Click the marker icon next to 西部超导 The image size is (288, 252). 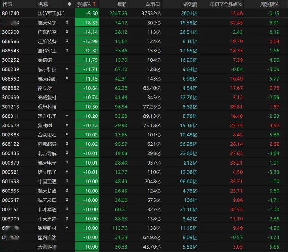point(67,144)
